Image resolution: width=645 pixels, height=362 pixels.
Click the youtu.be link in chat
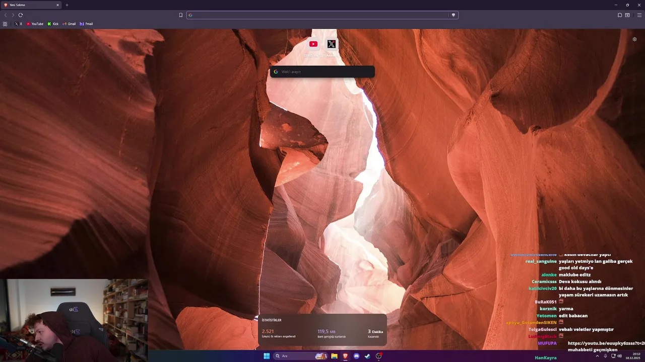click(606, 343)
